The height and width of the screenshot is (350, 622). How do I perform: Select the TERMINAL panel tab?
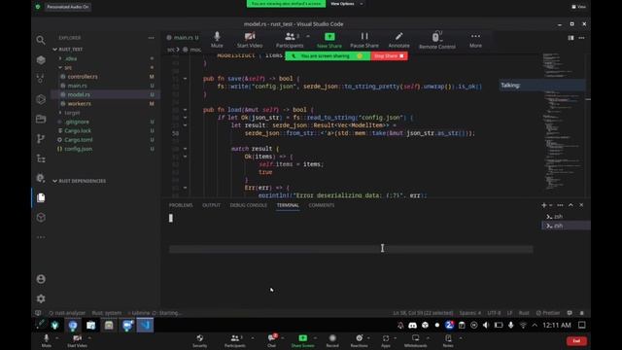pyautogui.click(x=288, y=205)
